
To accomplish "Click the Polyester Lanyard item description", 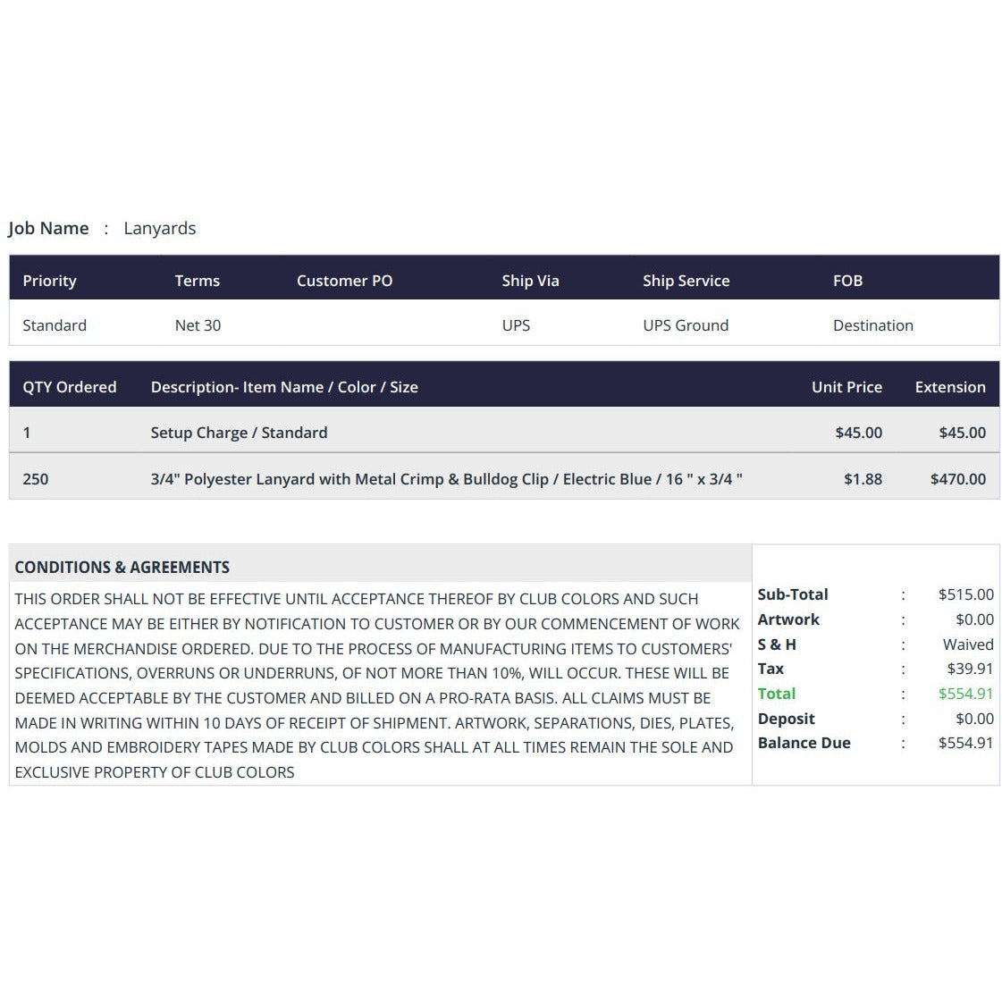I will coord(447,479).
